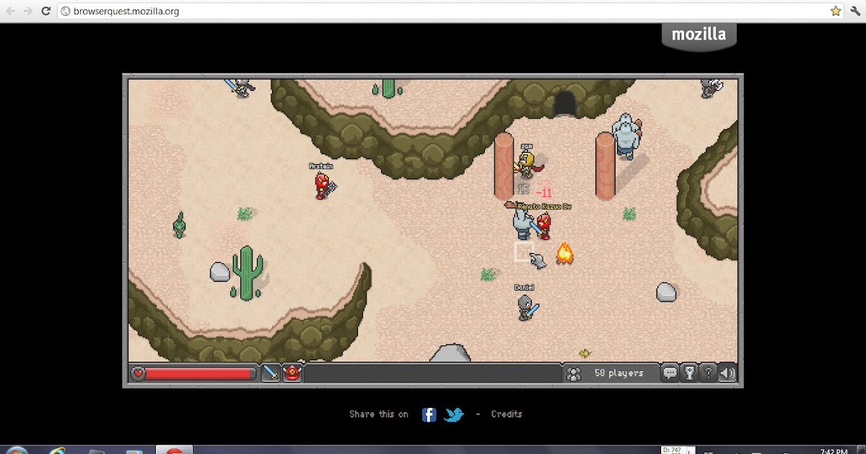Share the game via the Facebook icon
The width and height of the screenshot is (866, 454).
point(429,414)
